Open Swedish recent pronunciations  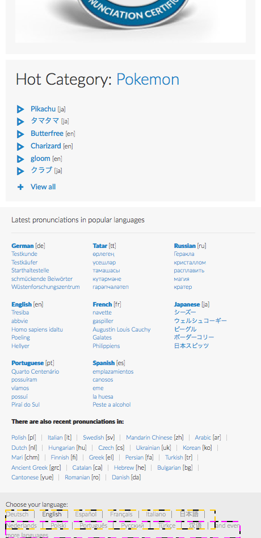click(94, 437)
